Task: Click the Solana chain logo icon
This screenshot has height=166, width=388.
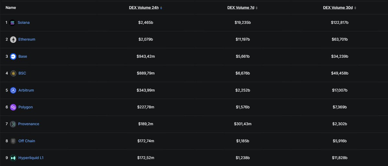Action: pos(13,23)
